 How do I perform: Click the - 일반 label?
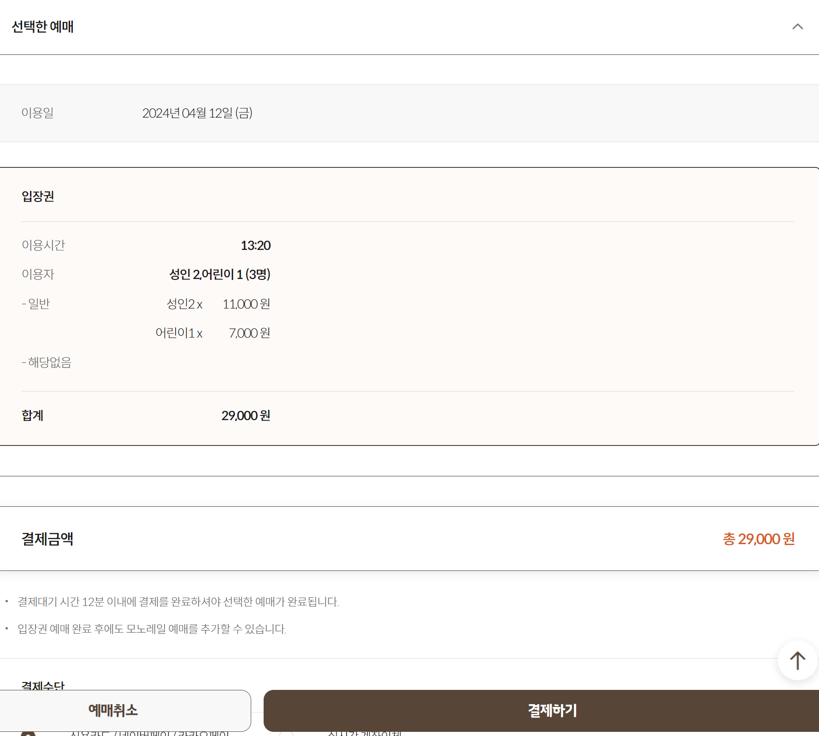(x=35, y=304)
